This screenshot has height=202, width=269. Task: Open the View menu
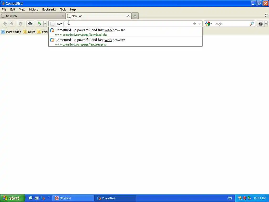pos(22,9)
